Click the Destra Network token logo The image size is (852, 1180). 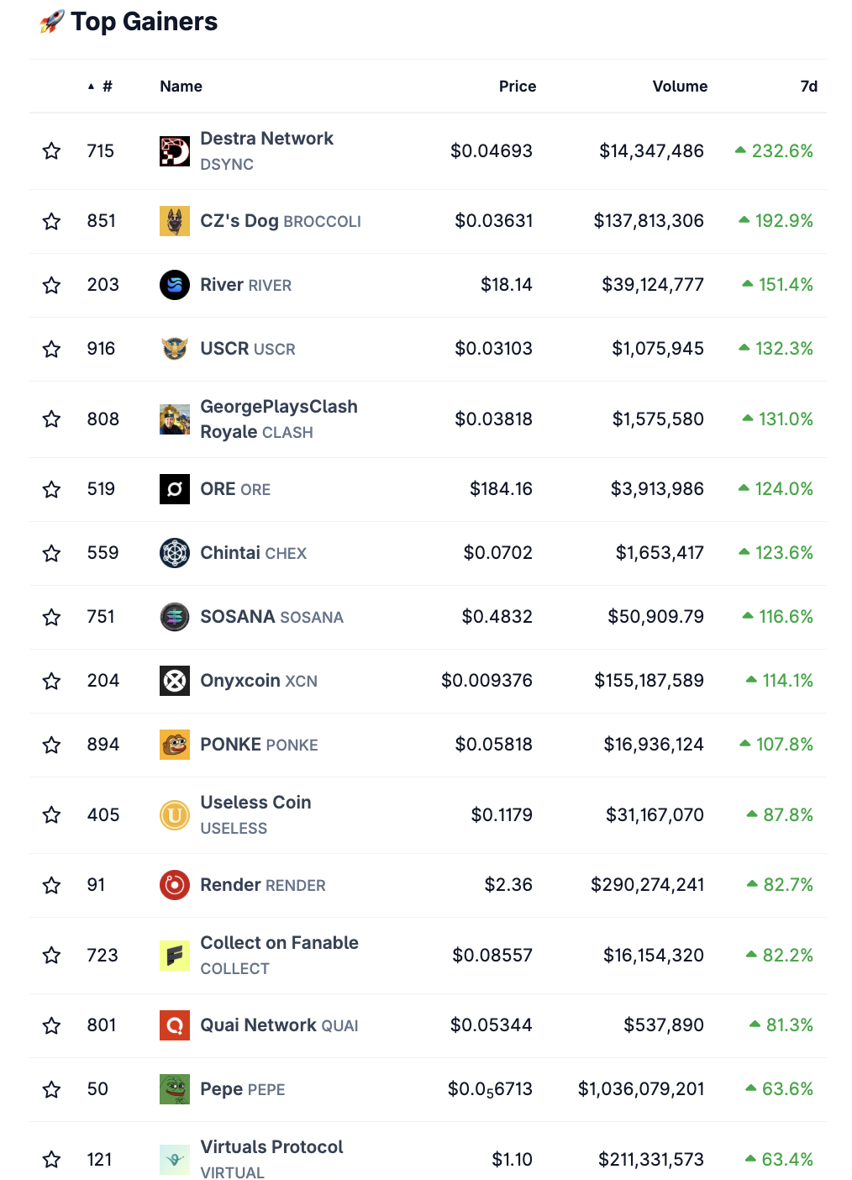[x=174, y=151]
